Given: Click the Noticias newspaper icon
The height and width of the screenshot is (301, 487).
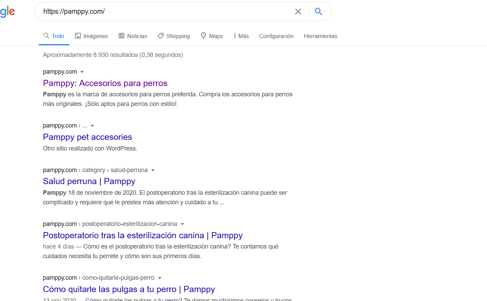Looking at the screenshot, I should click(122, 36).
